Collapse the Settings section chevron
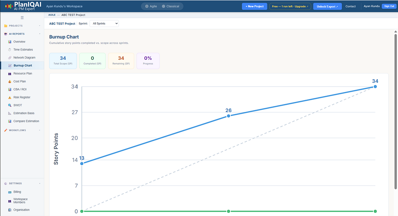Image resolution: width=398 pixels, height=216 pixels. (x=40, y=184)
